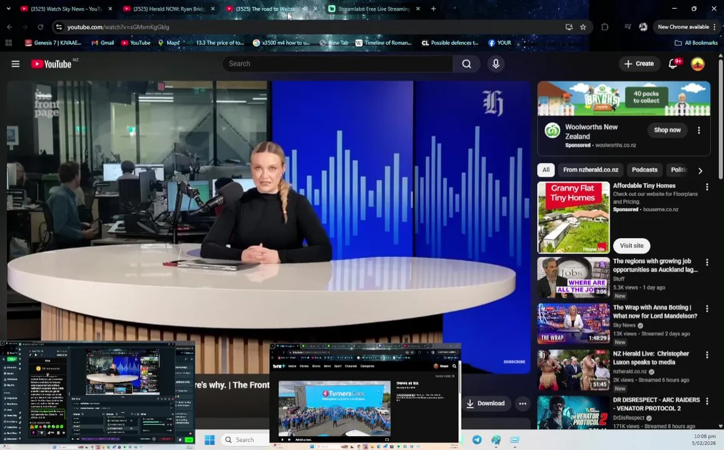
Task: Click Visit site for Tiny Homes
Action: [x=631, y=246]
